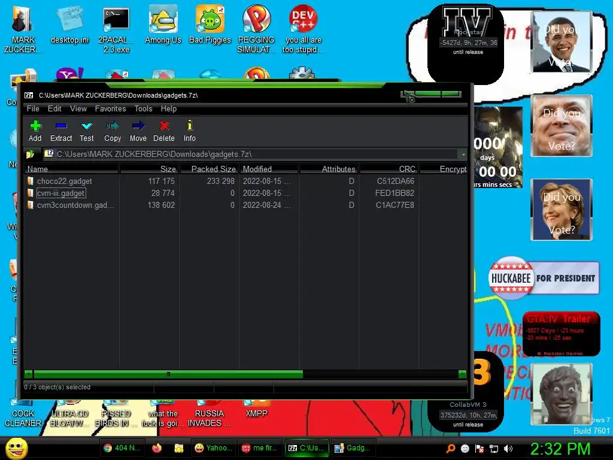The height and width of the screenshot is (460, 613).
Task: Open the XMPP desktop icon
Action: (256, 409)
